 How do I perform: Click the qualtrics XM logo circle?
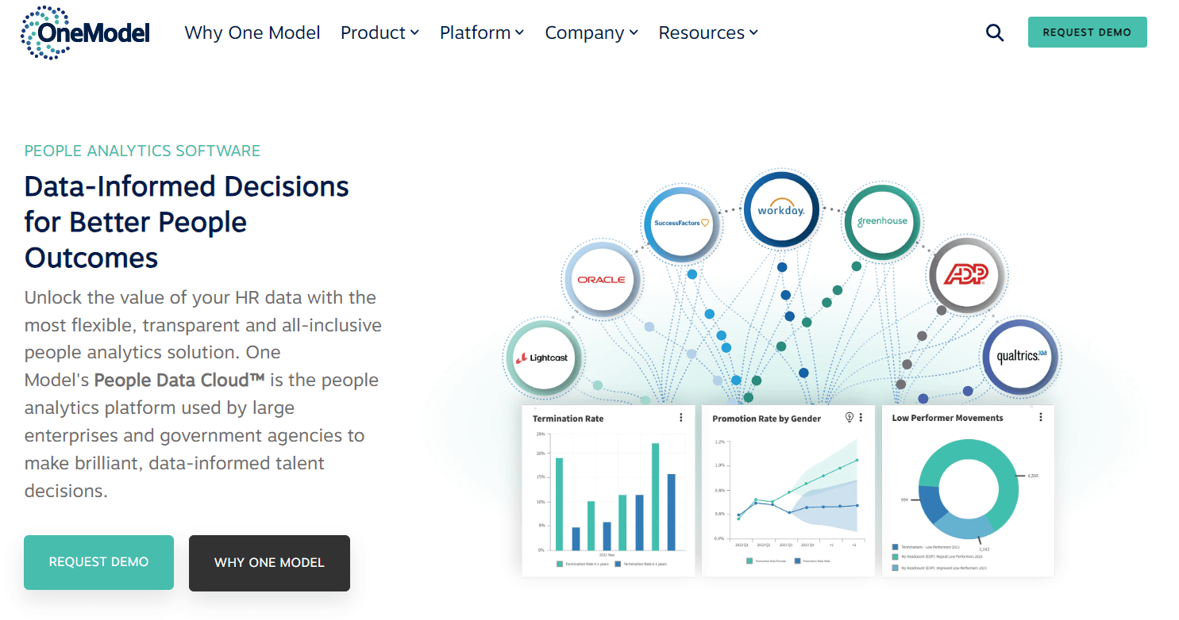pos(1020,357)
